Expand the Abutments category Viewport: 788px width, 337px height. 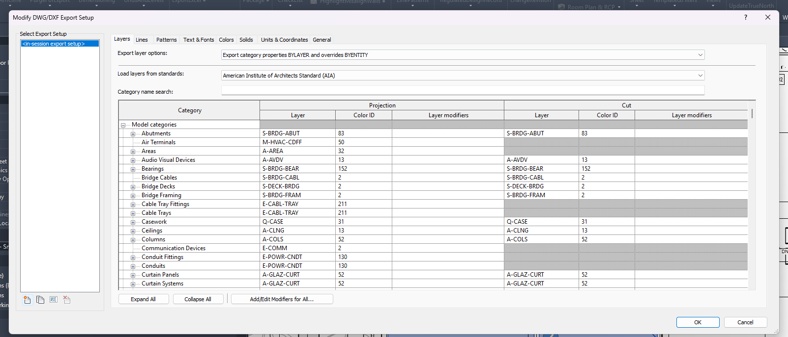coord(133,134)
